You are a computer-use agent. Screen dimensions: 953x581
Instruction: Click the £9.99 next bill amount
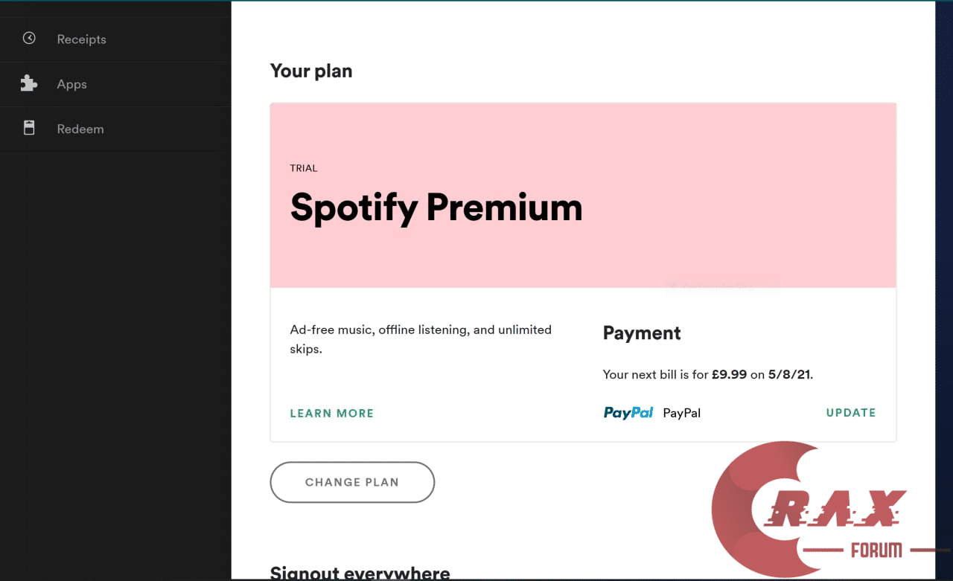pyautogui.click(x=729, y=375)
